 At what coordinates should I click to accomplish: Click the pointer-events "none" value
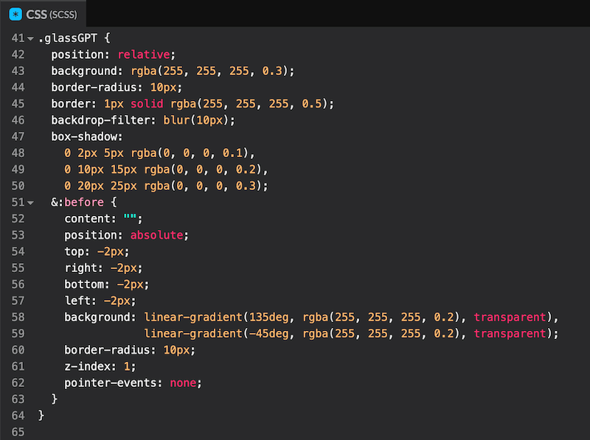coord(184,383)
